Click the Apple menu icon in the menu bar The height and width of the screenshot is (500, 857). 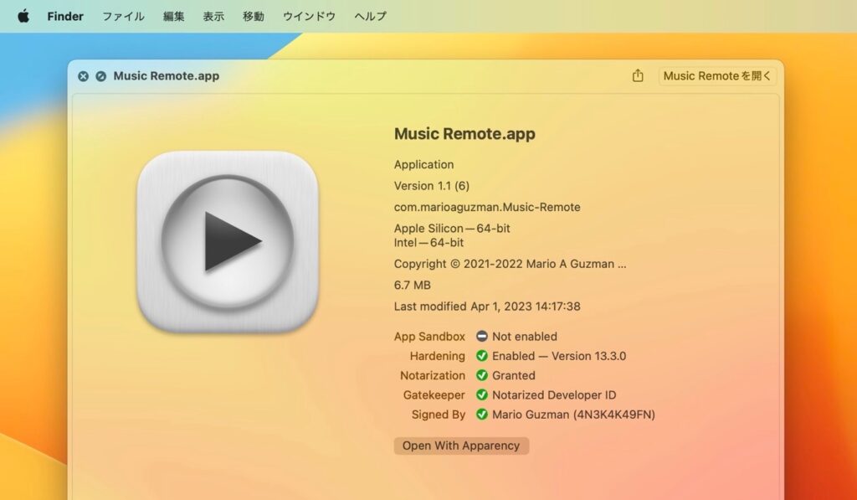[23, 15]
